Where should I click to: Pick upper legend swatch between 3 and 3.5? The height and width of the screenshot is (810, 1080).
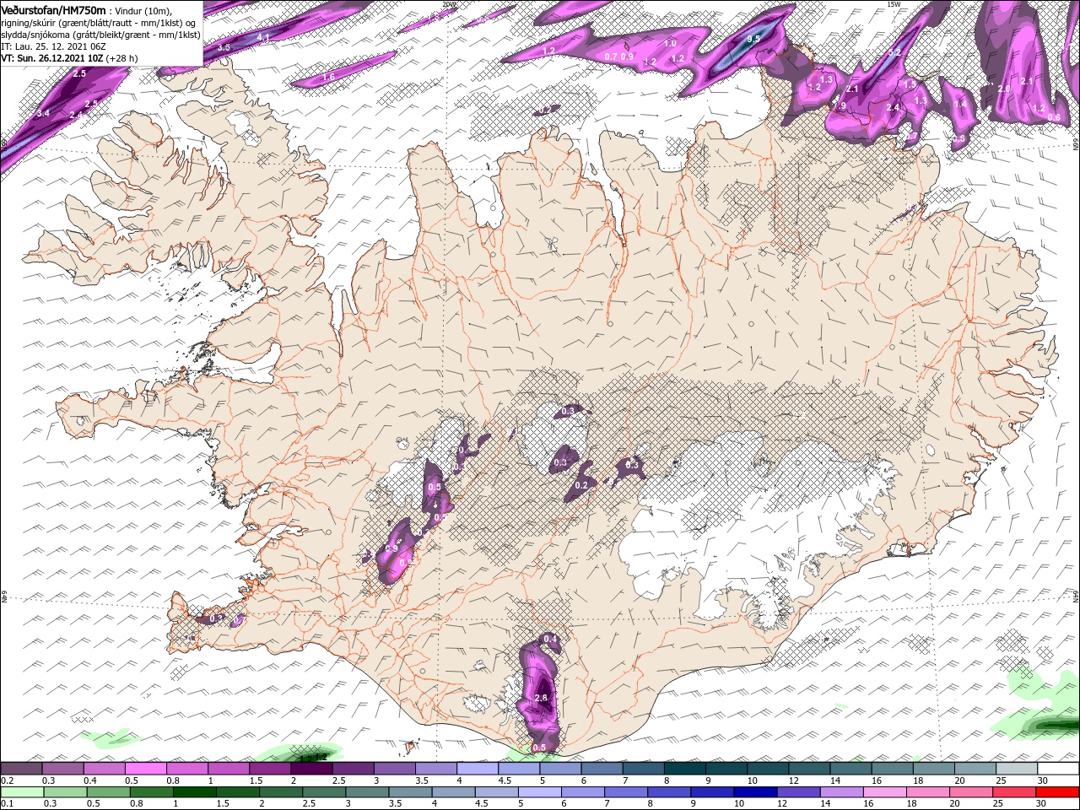(395, 769)
